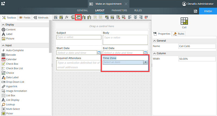Image resolution: width=217 pixels, height=116 pixels.
Task: Click the Delete Column toolbar icon
Action: pyautogui.click(x=118, y=18)
